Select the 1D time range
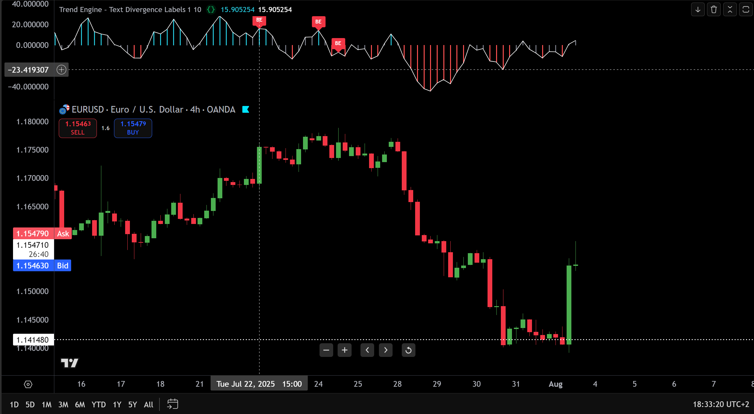The height and width of the screenshot is (414, 754). click(14, 404)
